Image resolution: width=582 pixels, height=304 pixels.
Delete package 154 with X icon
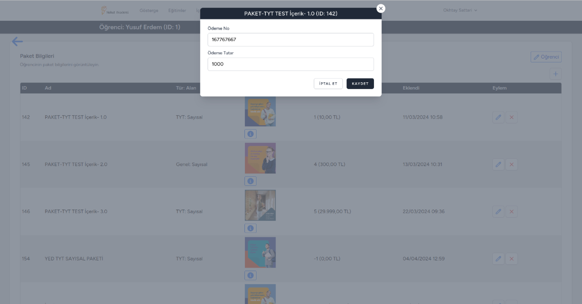(512, 259)
